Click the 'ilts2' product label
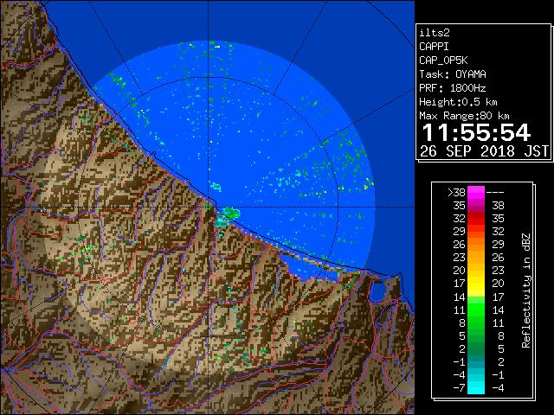This screenshot has width=554, height=415. point(435,33)
